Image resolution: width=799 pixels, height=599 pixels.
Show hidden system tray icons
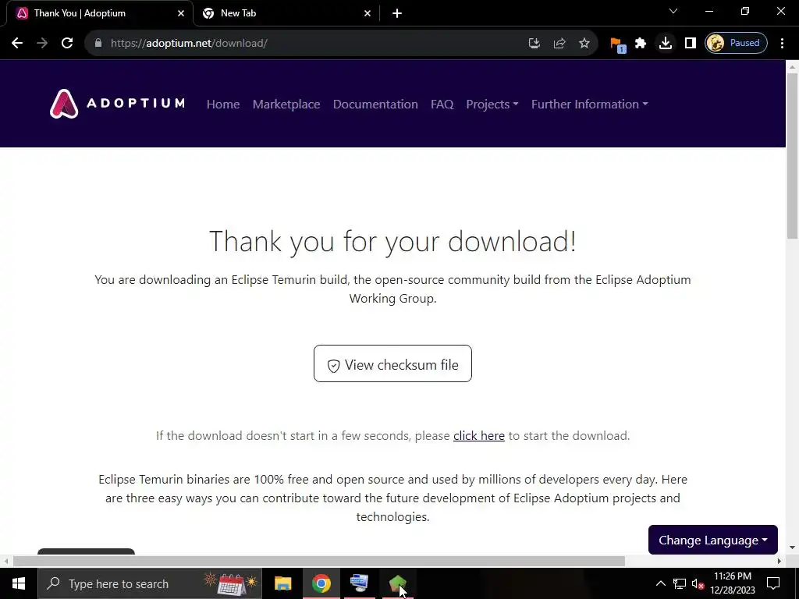click(660, 583)
